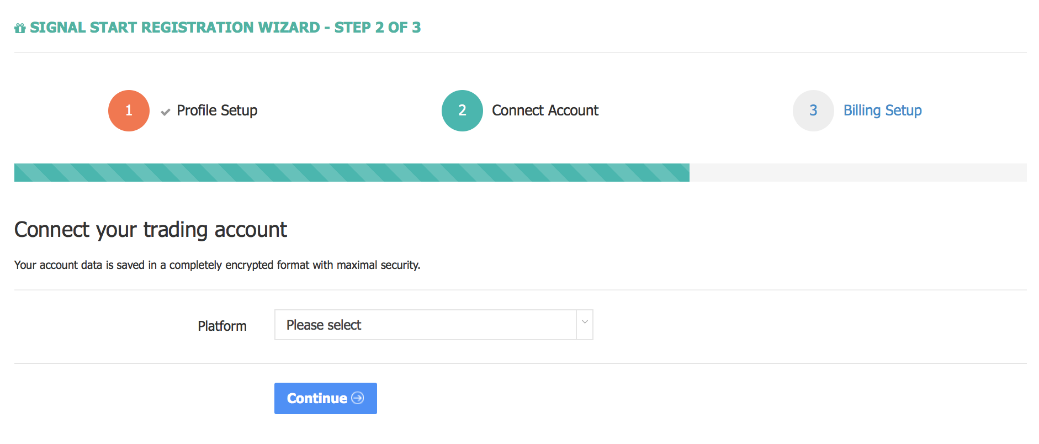Select the Connect Account step label

[545, 110]
